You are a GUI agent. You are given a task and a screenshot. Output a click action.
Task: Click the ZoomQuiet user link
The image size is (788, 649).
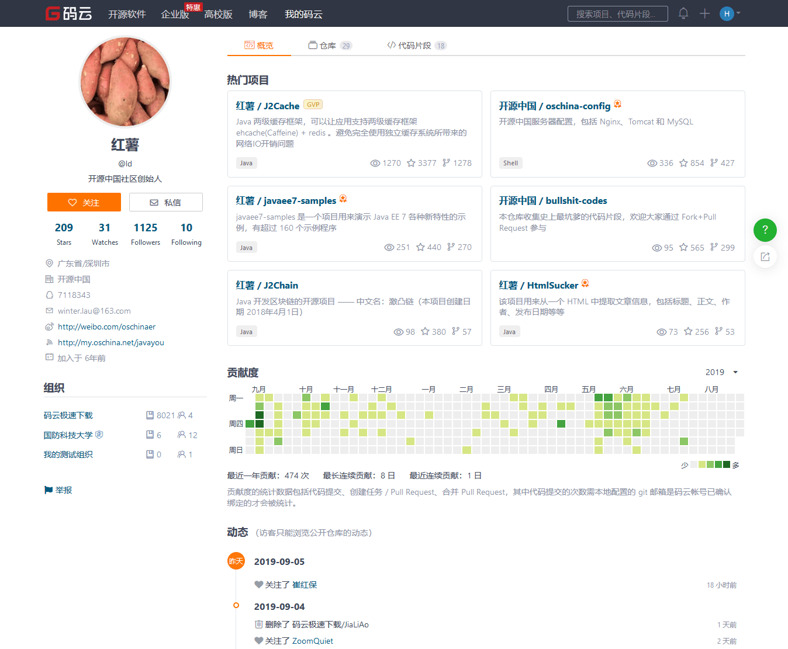(x=313, y=641)
